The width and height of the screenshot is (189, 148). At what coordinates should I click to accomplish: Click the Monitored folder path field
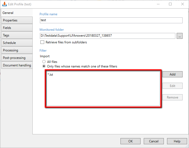click(107, 36)
